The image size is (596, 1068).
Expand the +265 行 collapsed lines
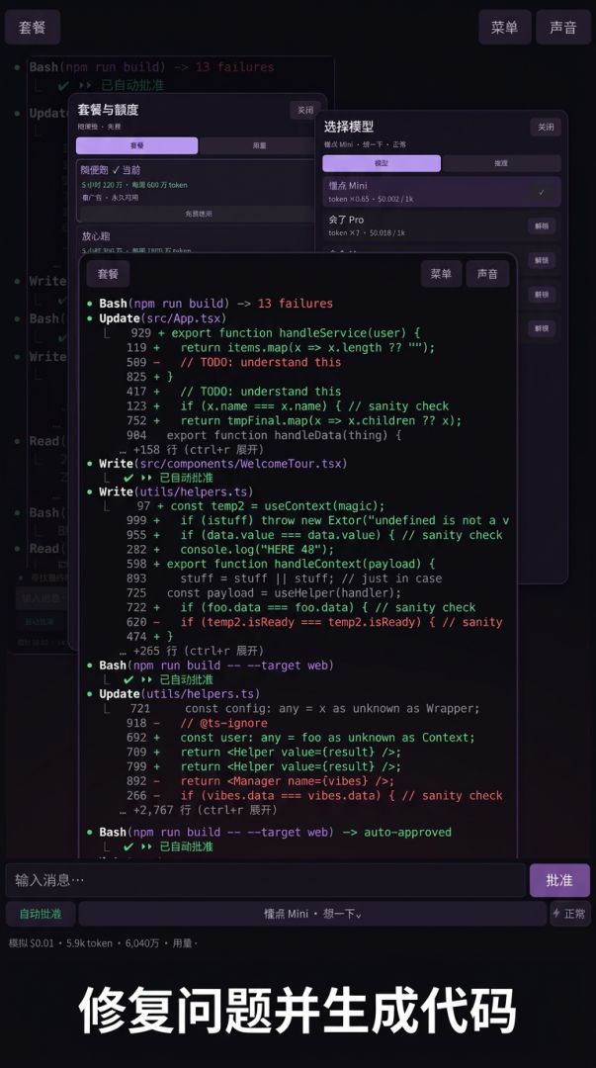point(191,651)
